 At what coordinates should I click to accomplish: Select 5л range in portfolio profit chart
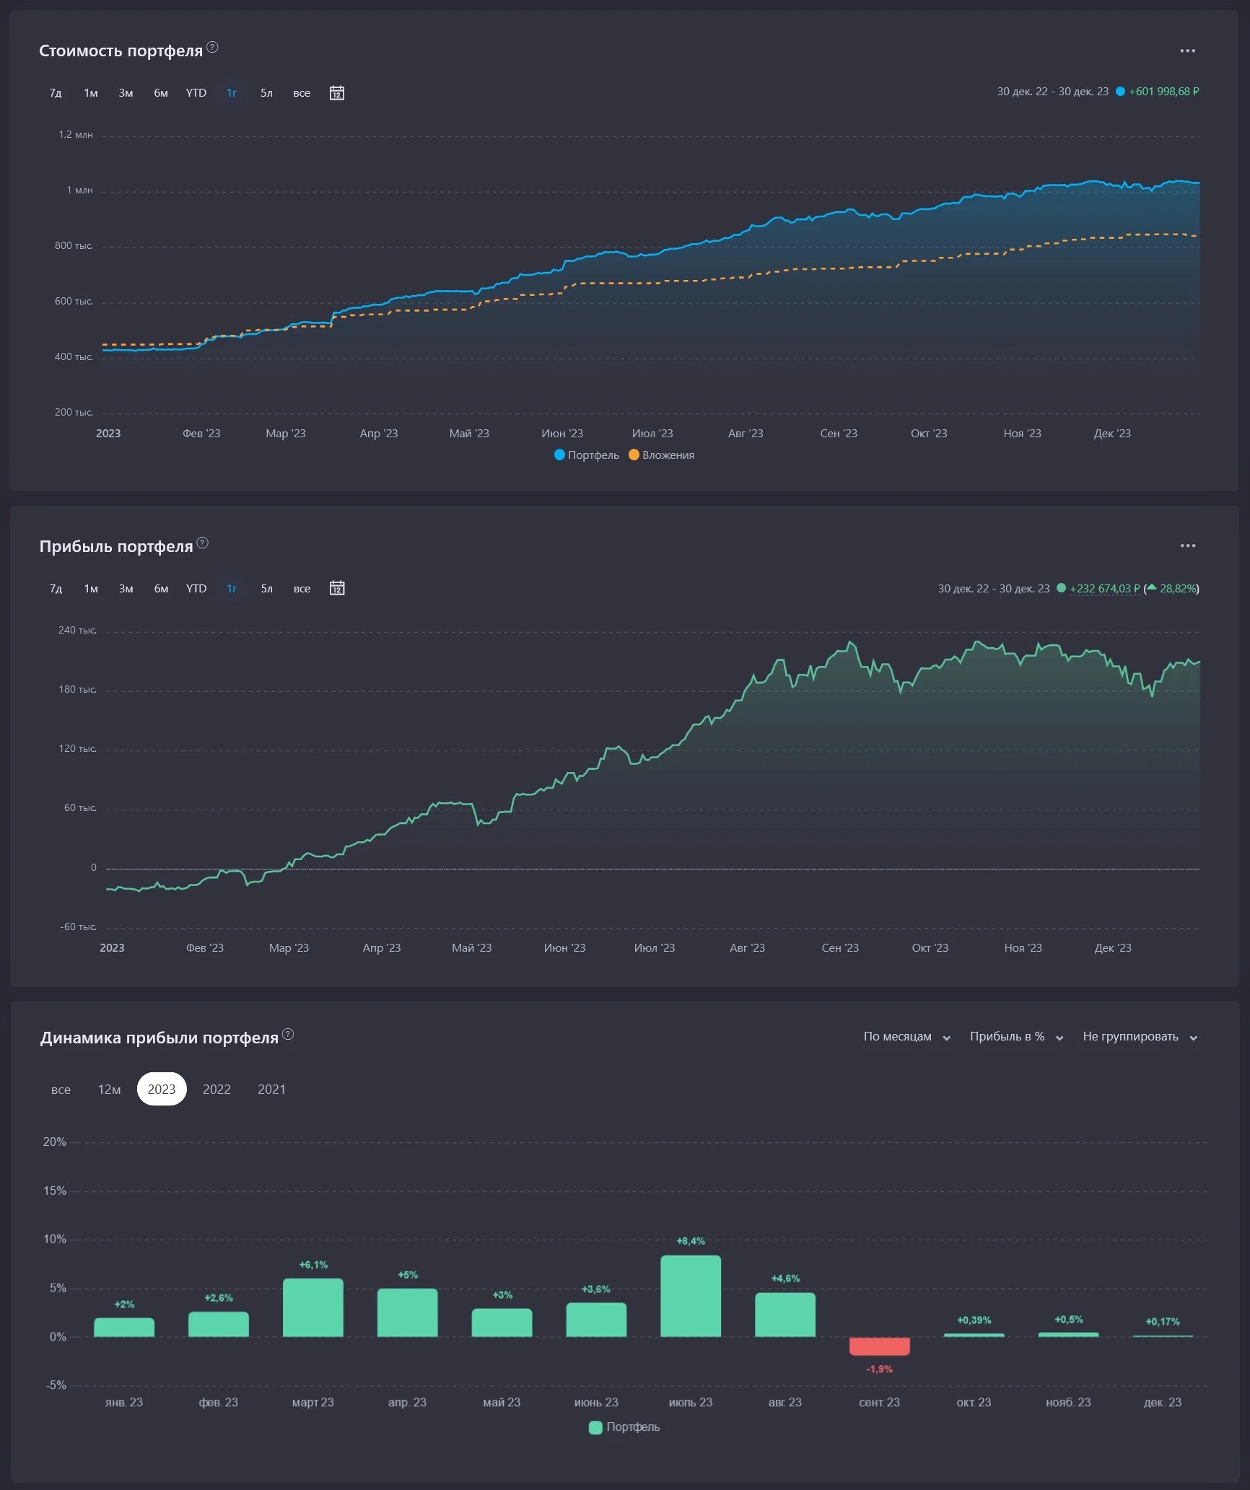[x=266, y=588]
